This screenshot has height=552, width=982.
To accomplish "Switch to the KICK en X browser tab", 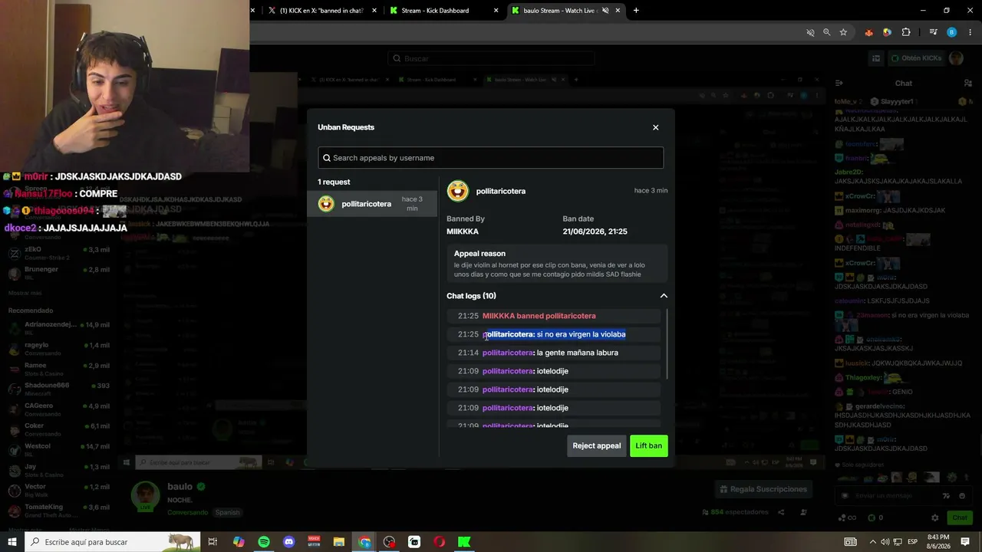I will [321, 11].
